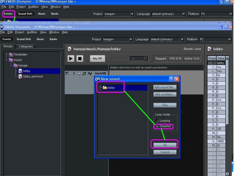Click the Stop button in event editor

80,58
